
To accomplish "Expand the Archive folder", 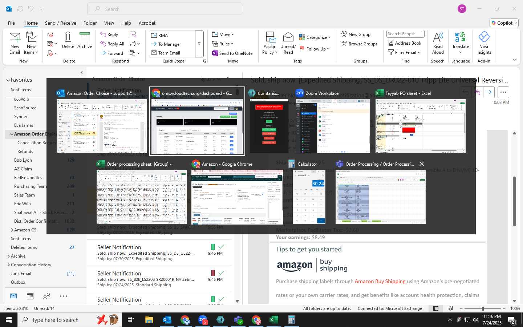I will tap(8, 256).
